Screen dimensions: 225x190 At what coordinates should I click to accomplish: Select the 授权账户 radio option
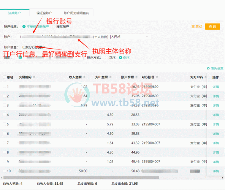point(54,27)
